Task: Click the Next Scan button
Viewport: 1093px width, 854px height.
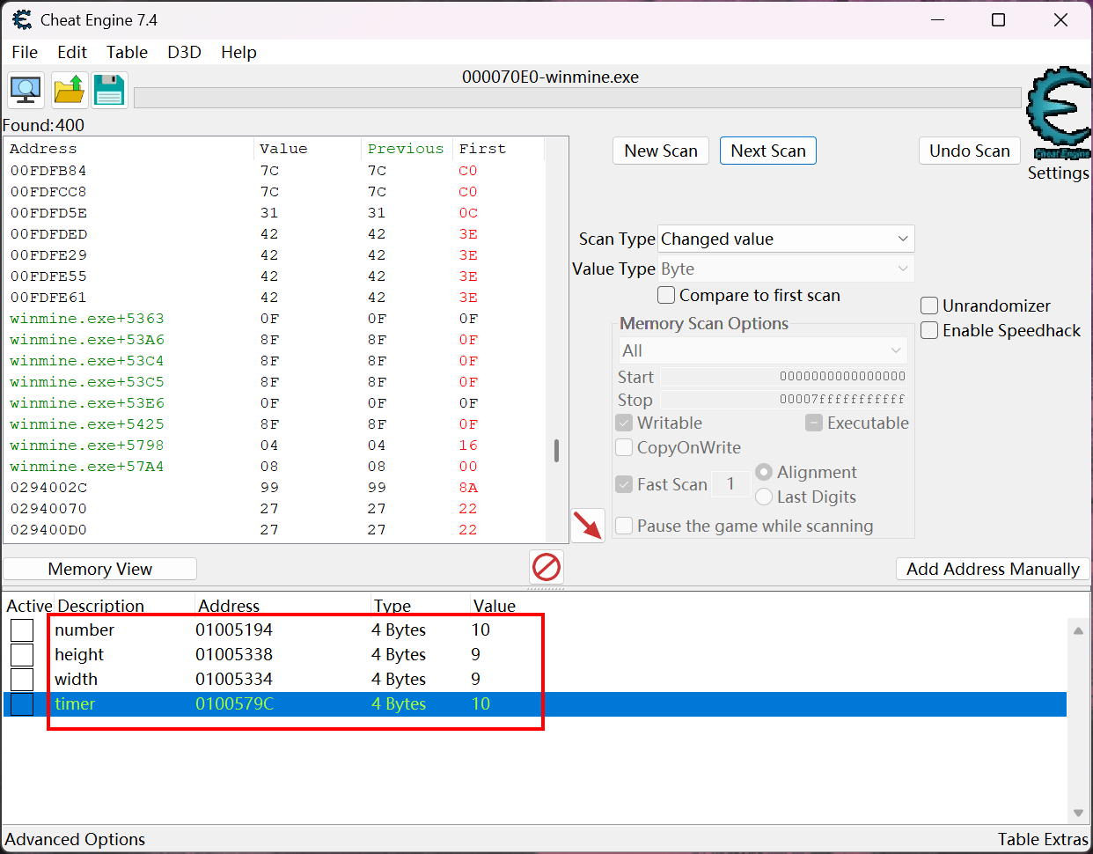Action: tap(768, 151)
